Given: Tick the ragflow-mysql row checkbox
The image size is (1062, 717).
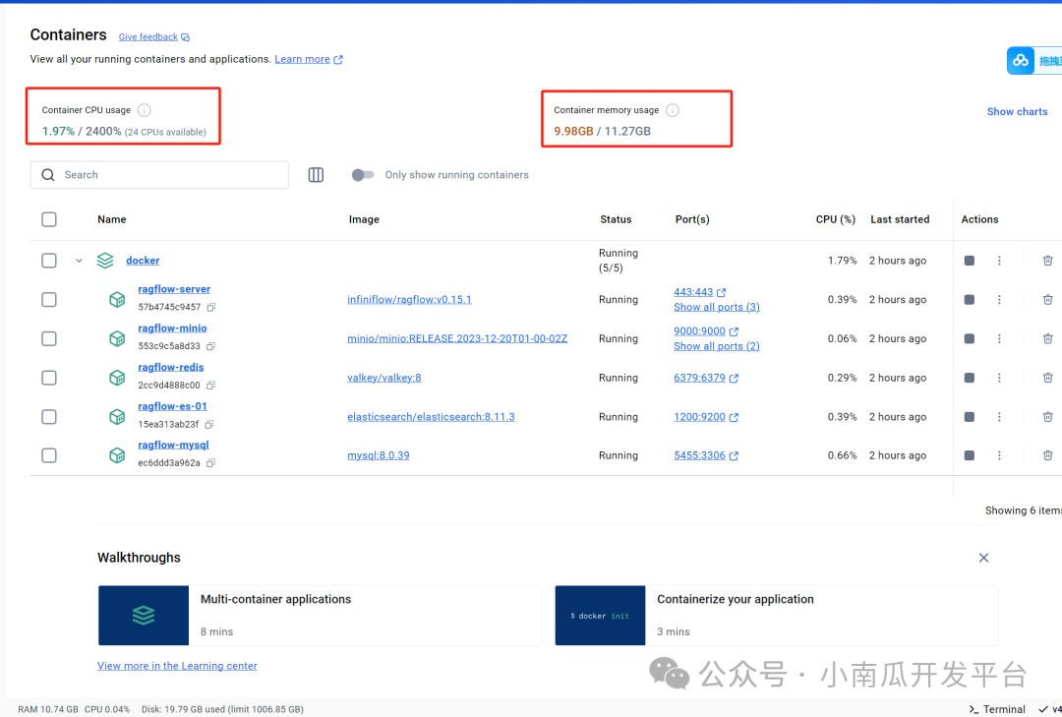Looking at the screenshot, I should (x=49, y=455).
